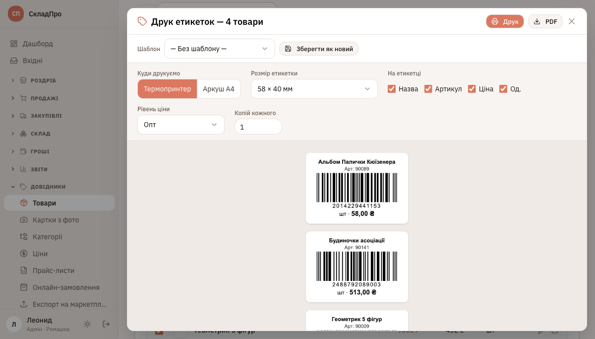The height and width of the screenshot is (339, 595).
Task: Toggle the Артикул checkbox
Action: (x=428, y=89)
